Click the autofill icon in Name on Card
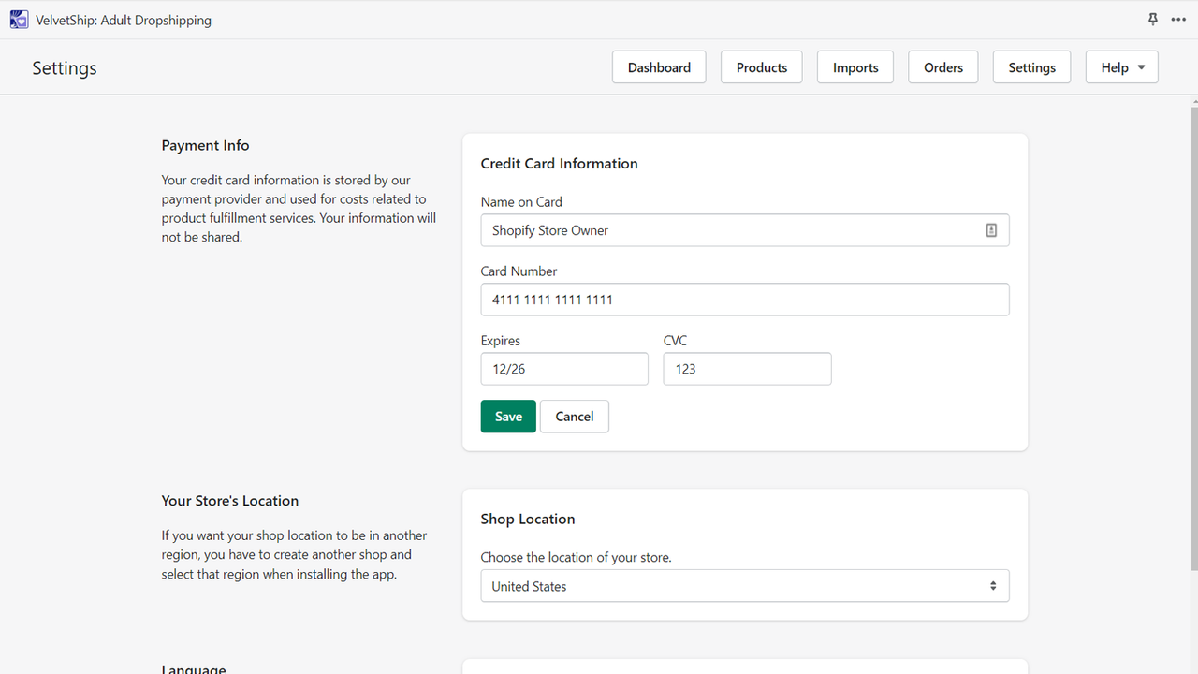Screen dimensions: 1198x674 coord(991,229)
